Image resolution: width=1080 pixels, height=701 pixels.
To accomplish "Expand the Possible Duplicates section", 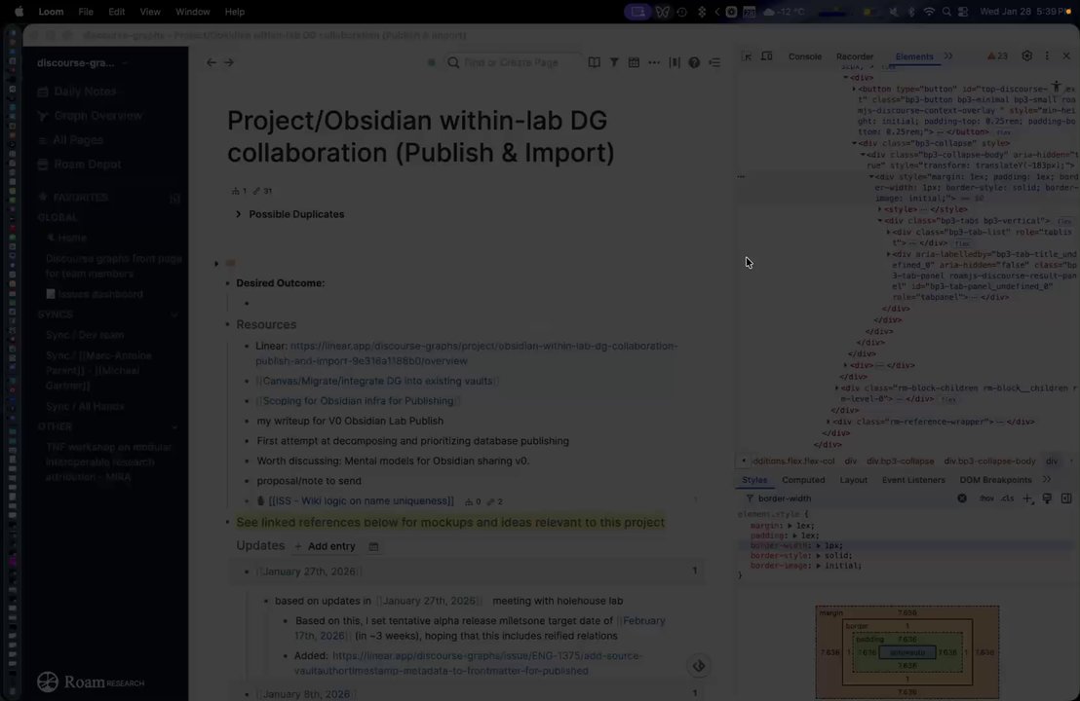I will 238,214.
